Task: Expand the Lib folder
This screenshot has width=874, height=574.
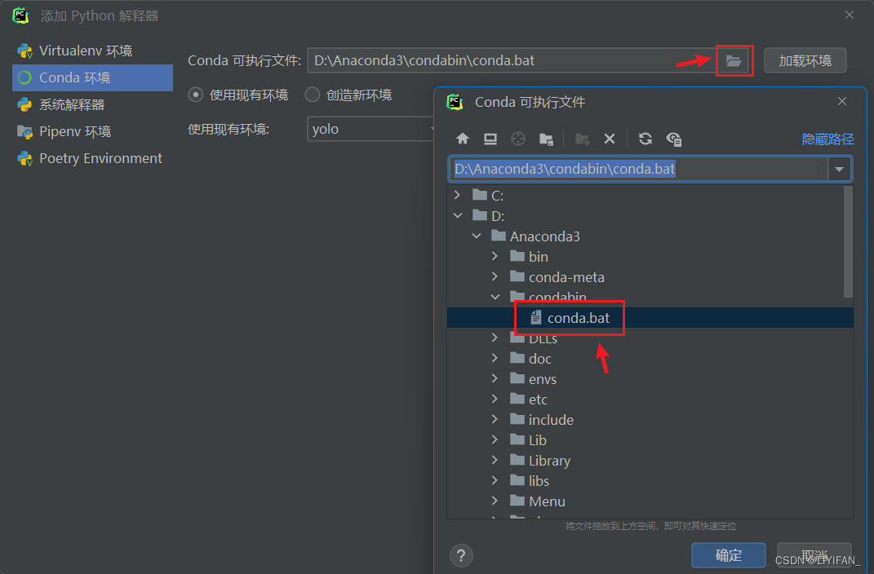Action: 495,439
